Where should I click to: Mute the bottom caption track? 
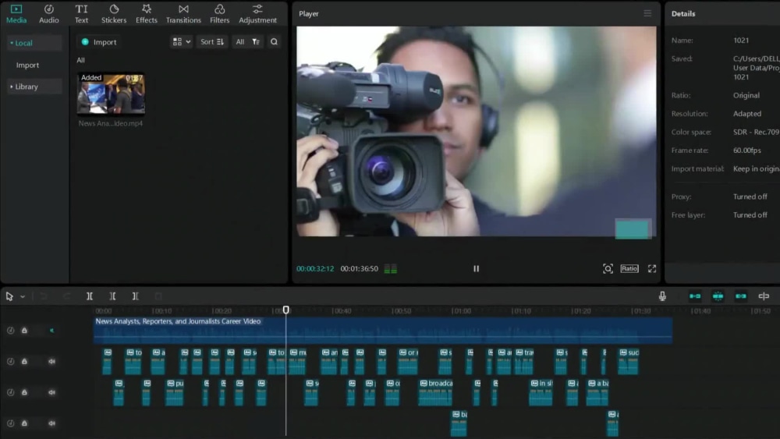coord(51,423)
